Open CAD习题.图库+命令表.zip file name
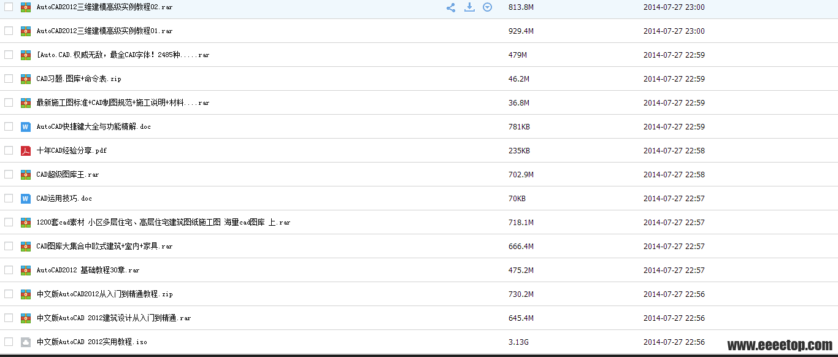838x357 pixels. [x=79, y=79]
